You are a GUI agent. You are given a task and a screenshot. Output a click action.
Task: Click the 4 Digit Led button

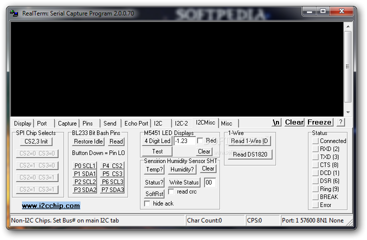pos(157,141)
